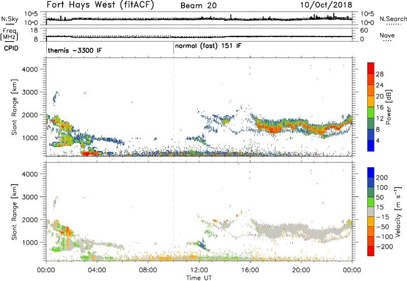Click '3000' on the velocity panel range axis
The height and width of the screenshot is (281, 407).
click(30, 197)
